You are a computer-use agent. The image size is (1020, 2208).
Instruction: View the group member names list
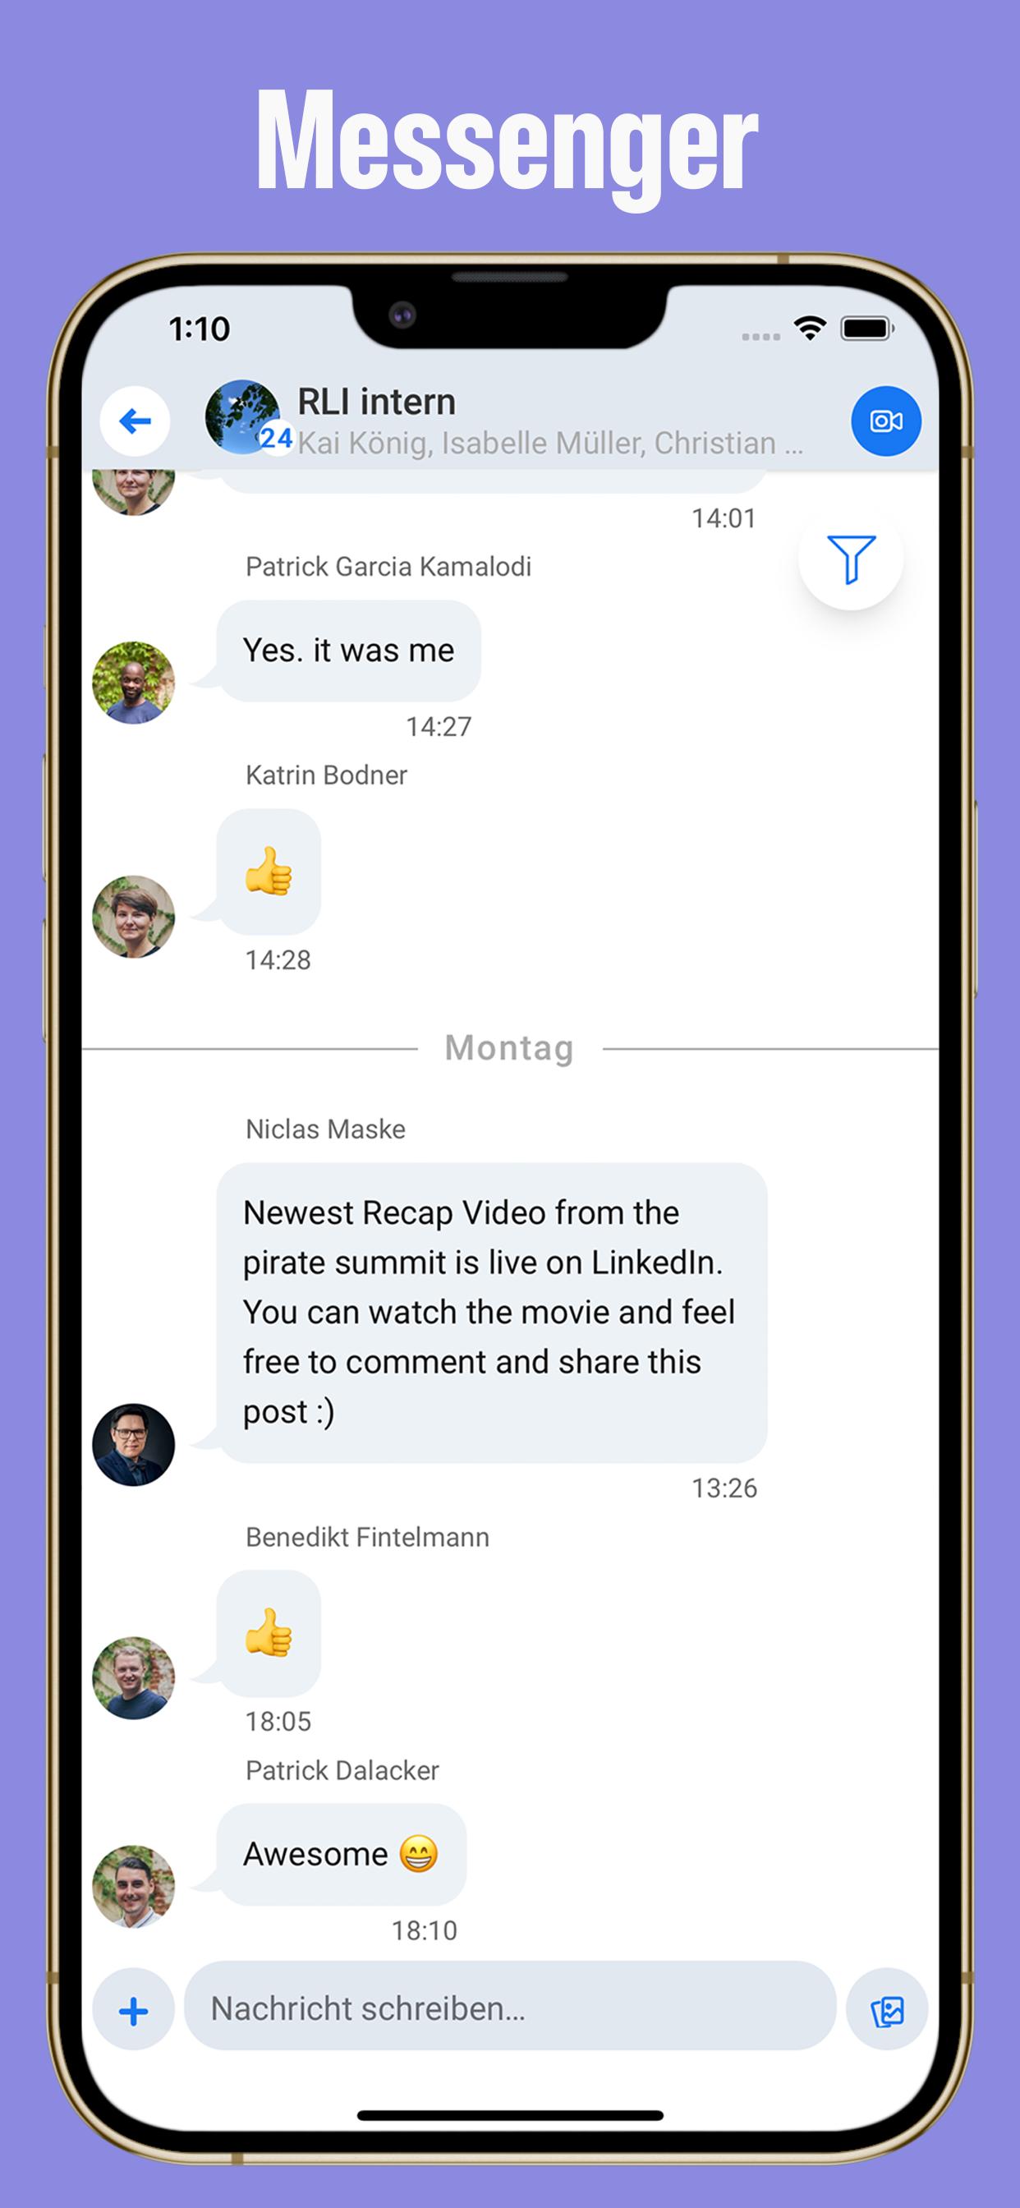pyautogui.click(x=550, y=443)
